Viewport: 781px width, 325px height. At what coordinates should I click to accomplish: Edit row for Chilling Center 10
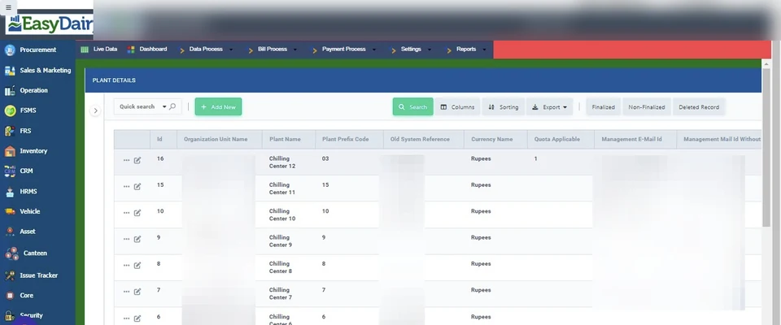click(x=137, y=213)
